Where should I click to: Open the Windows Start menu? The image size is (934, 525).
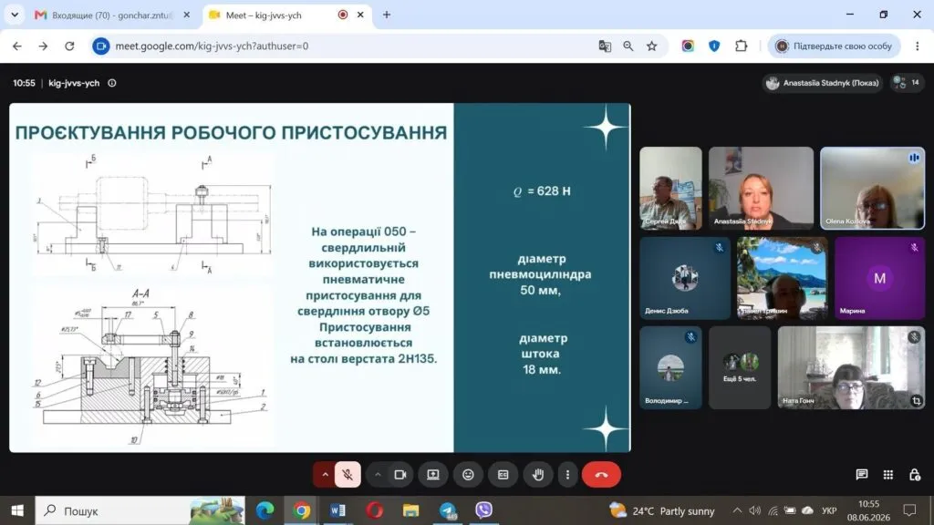pyautogui.click(x=17, y=510)
